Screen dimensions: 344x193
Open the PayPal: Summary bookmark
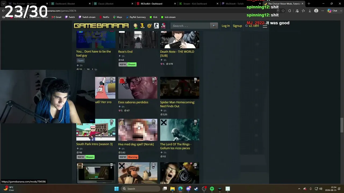click(136, 17)
